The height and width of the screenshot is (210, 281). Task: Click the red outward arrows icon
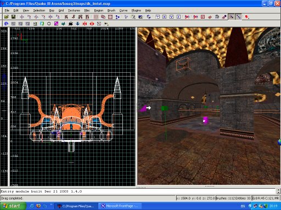coord(92,24)
